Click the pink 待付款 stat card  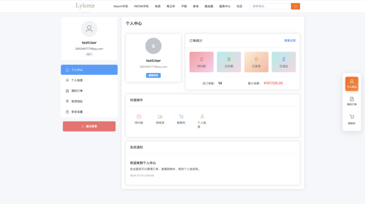[201, 62]
